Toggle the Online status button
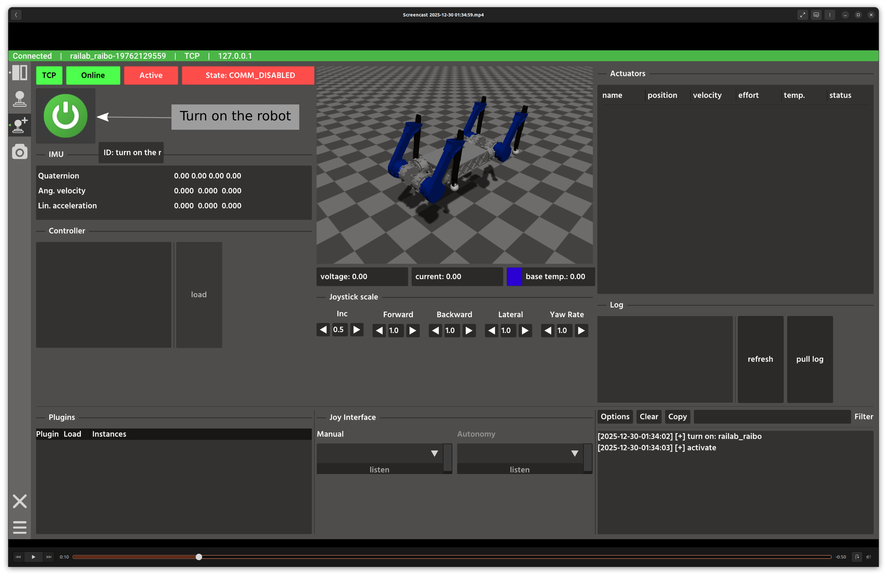Viewport: 887px width, 576px height. (x=93, y=75)
